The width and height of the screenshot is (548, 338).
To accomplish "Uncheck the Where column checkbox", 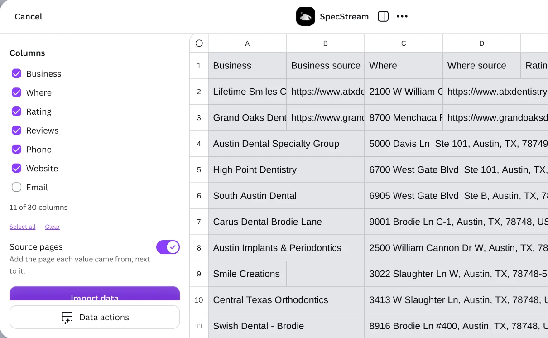I will [17, 92].
